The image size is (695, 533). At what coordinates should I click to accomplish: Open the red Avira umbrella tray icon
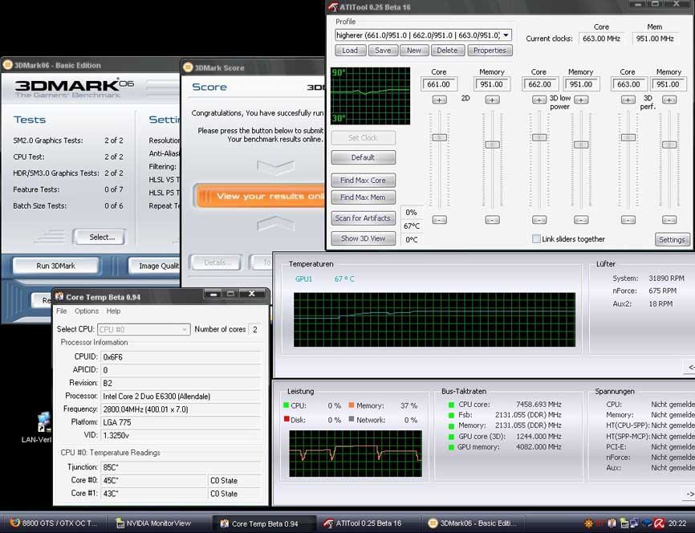[659, 523]
